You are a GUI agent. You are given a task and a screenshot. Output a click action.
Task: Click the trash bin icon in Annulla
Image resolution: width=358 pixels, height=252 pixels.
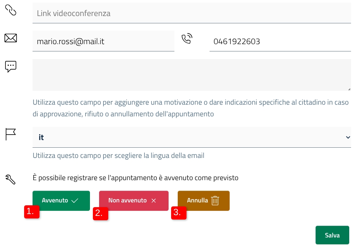point(215,201)
